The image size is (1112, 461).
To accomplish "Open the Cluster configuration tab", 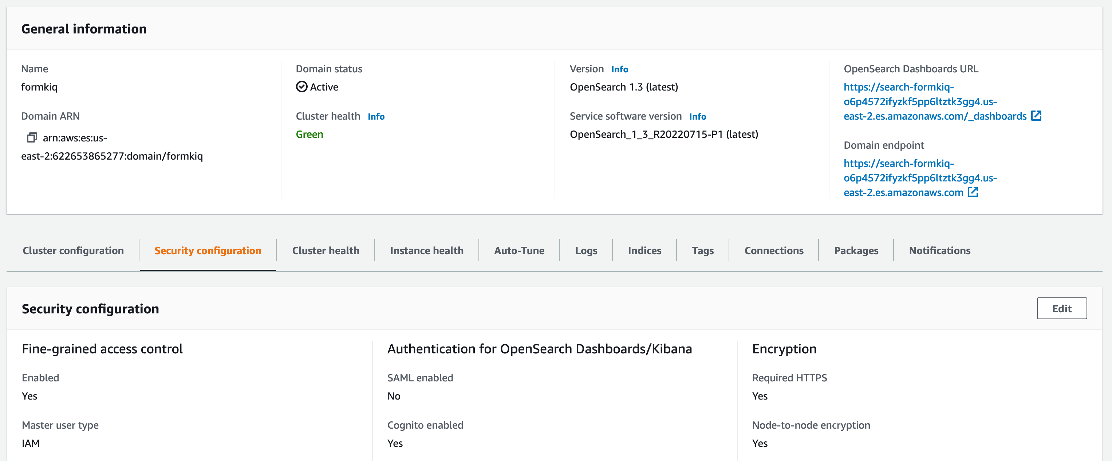I will 74,251.
